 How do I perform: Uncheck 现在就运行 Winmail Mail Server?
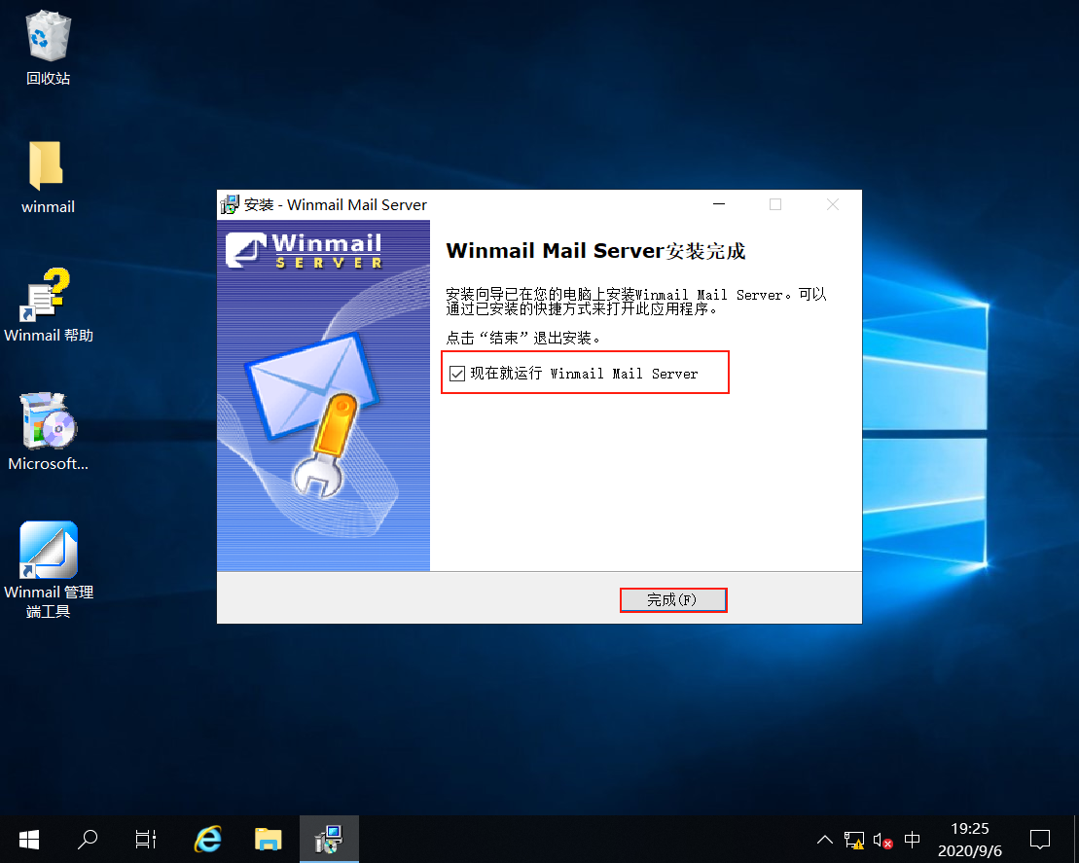coord(457,373)
